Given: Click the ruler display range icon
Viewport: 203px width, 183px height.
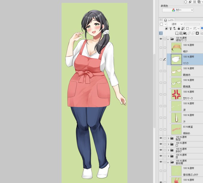Looking at the screenshot, I should click(195, 28).
